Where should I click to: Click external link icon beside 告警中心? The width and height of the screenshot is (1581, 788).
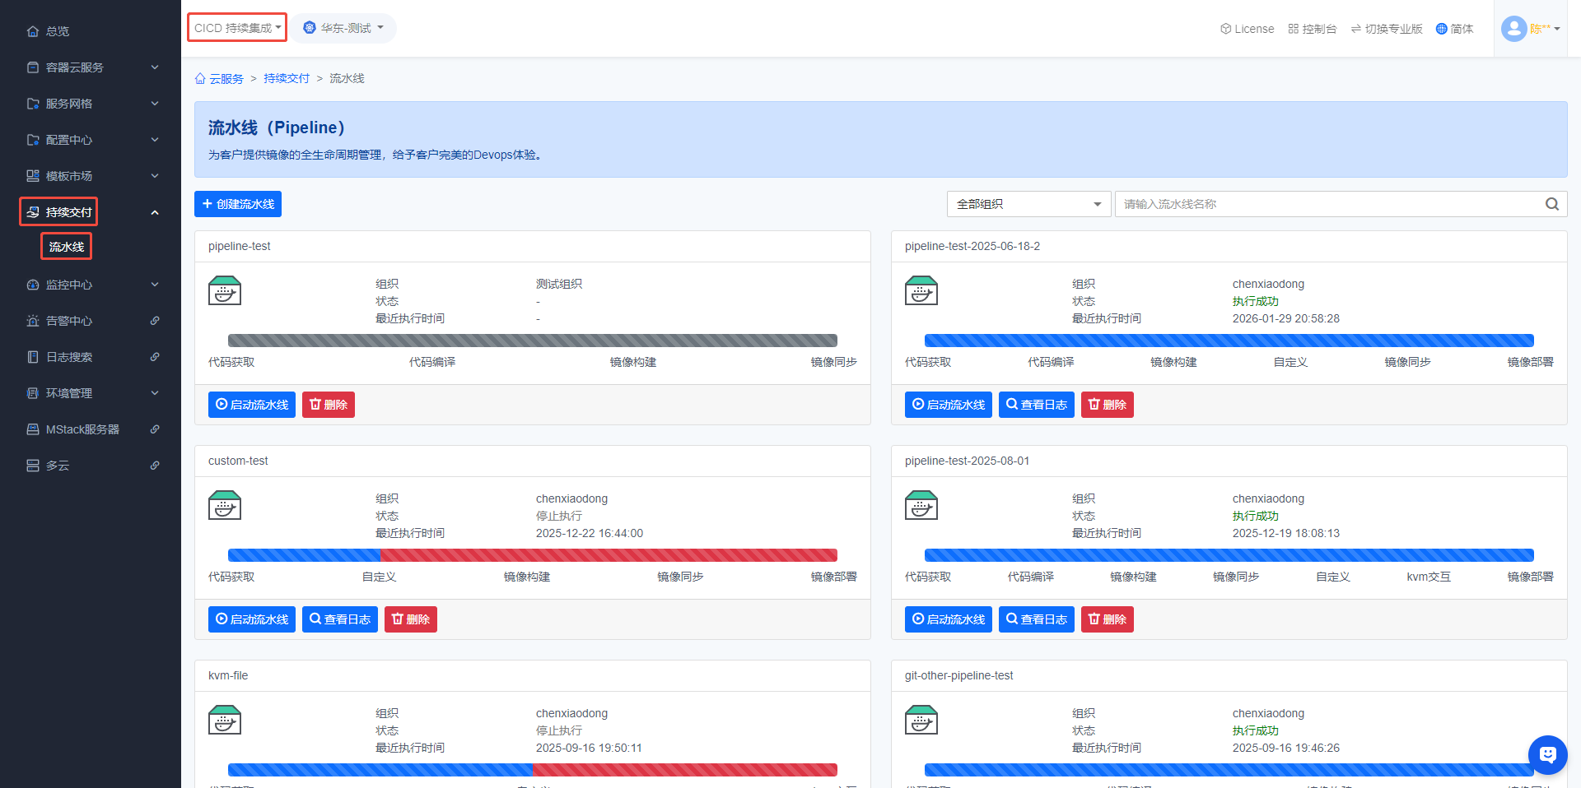(155, 321)
